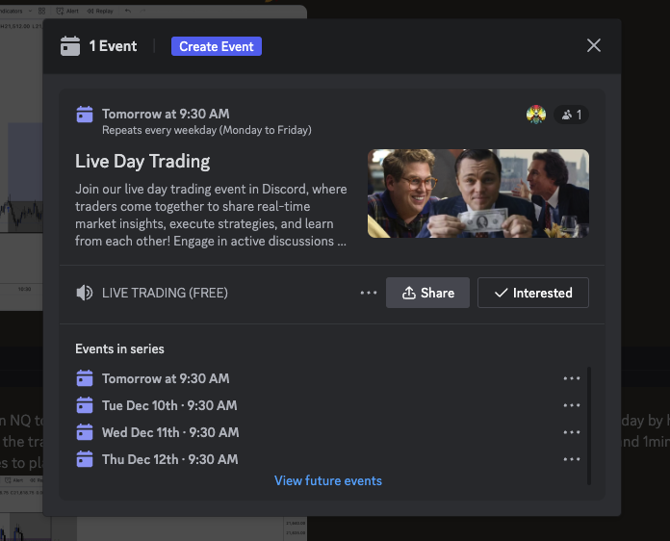The width and height of the screenshot is (670, 541).
Task: Select the Tue Dec 10th 9:30 AM event
Action: [x=169, y=405]
